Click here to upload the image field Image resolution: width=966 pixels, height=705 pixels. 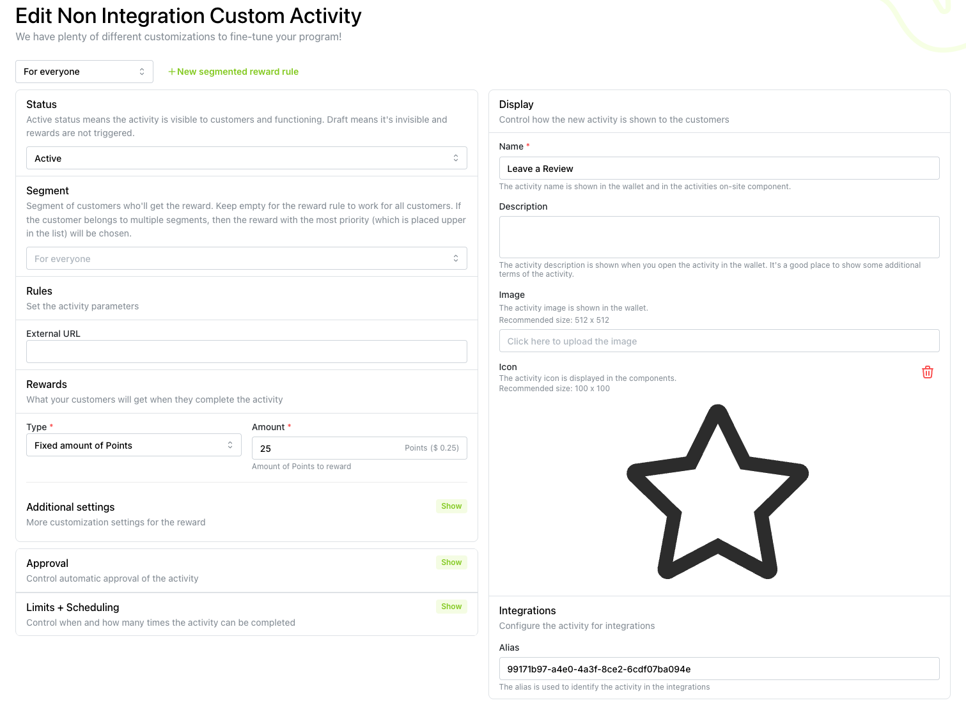coord(719,341)
